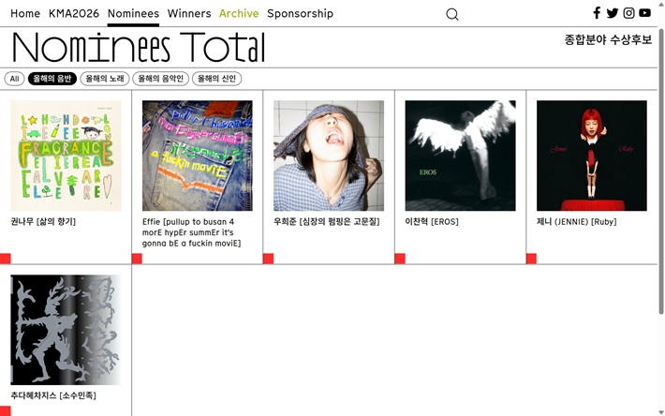
Task: Toggle the 올해의 음반 filter
Action: pos(52,79)
